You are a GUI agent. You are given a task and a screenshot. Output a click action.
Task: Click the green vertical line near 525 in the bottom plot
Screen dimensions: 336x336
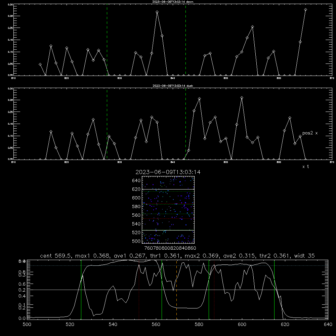click(x=81, y=290)
